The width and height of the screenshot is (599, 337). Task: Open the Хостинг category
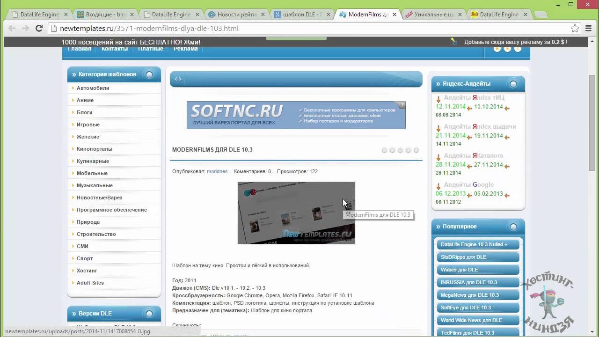87,271
